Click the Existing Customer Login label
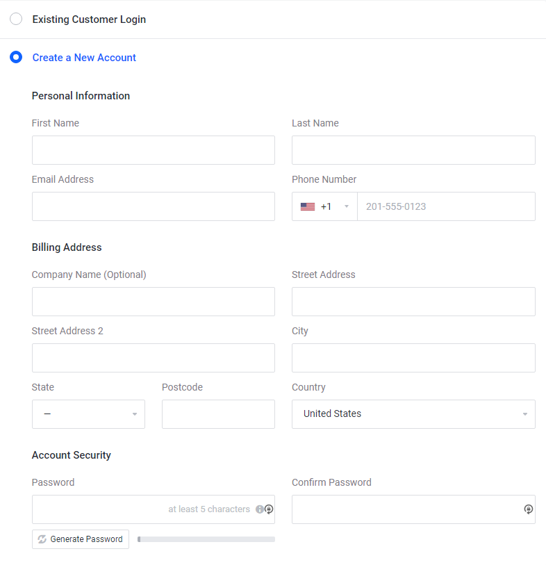The width and height of the screenshot is (546, 565). point(89,19)
